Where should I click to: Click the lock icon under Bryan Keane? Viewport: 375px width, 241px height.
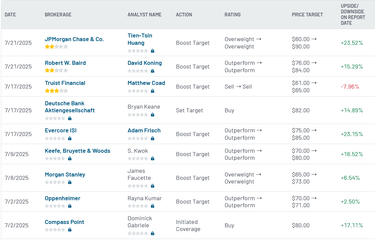[x=153, y=115]
